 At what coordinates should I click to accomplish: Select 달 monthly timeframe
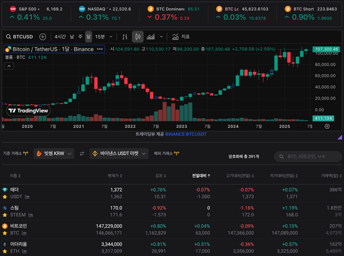pos(88,36)
